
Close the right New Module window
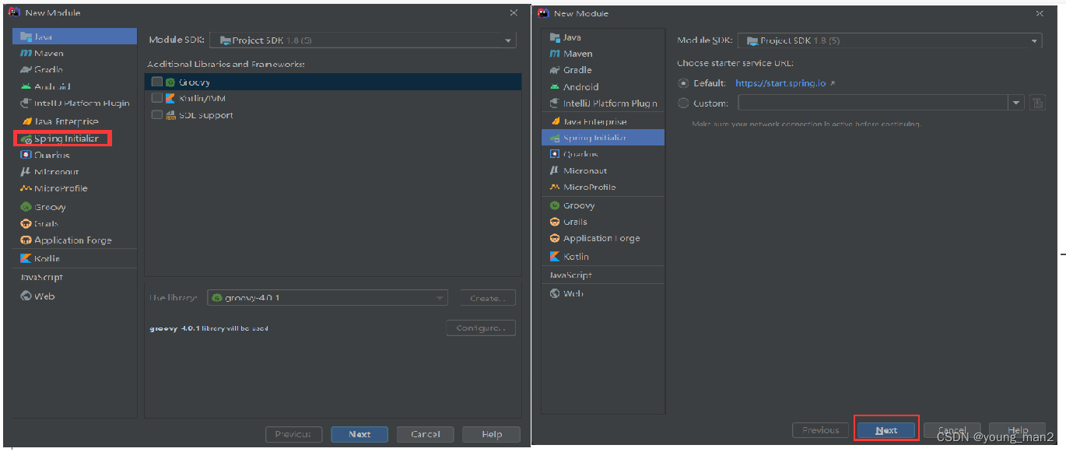(1040, 13)
